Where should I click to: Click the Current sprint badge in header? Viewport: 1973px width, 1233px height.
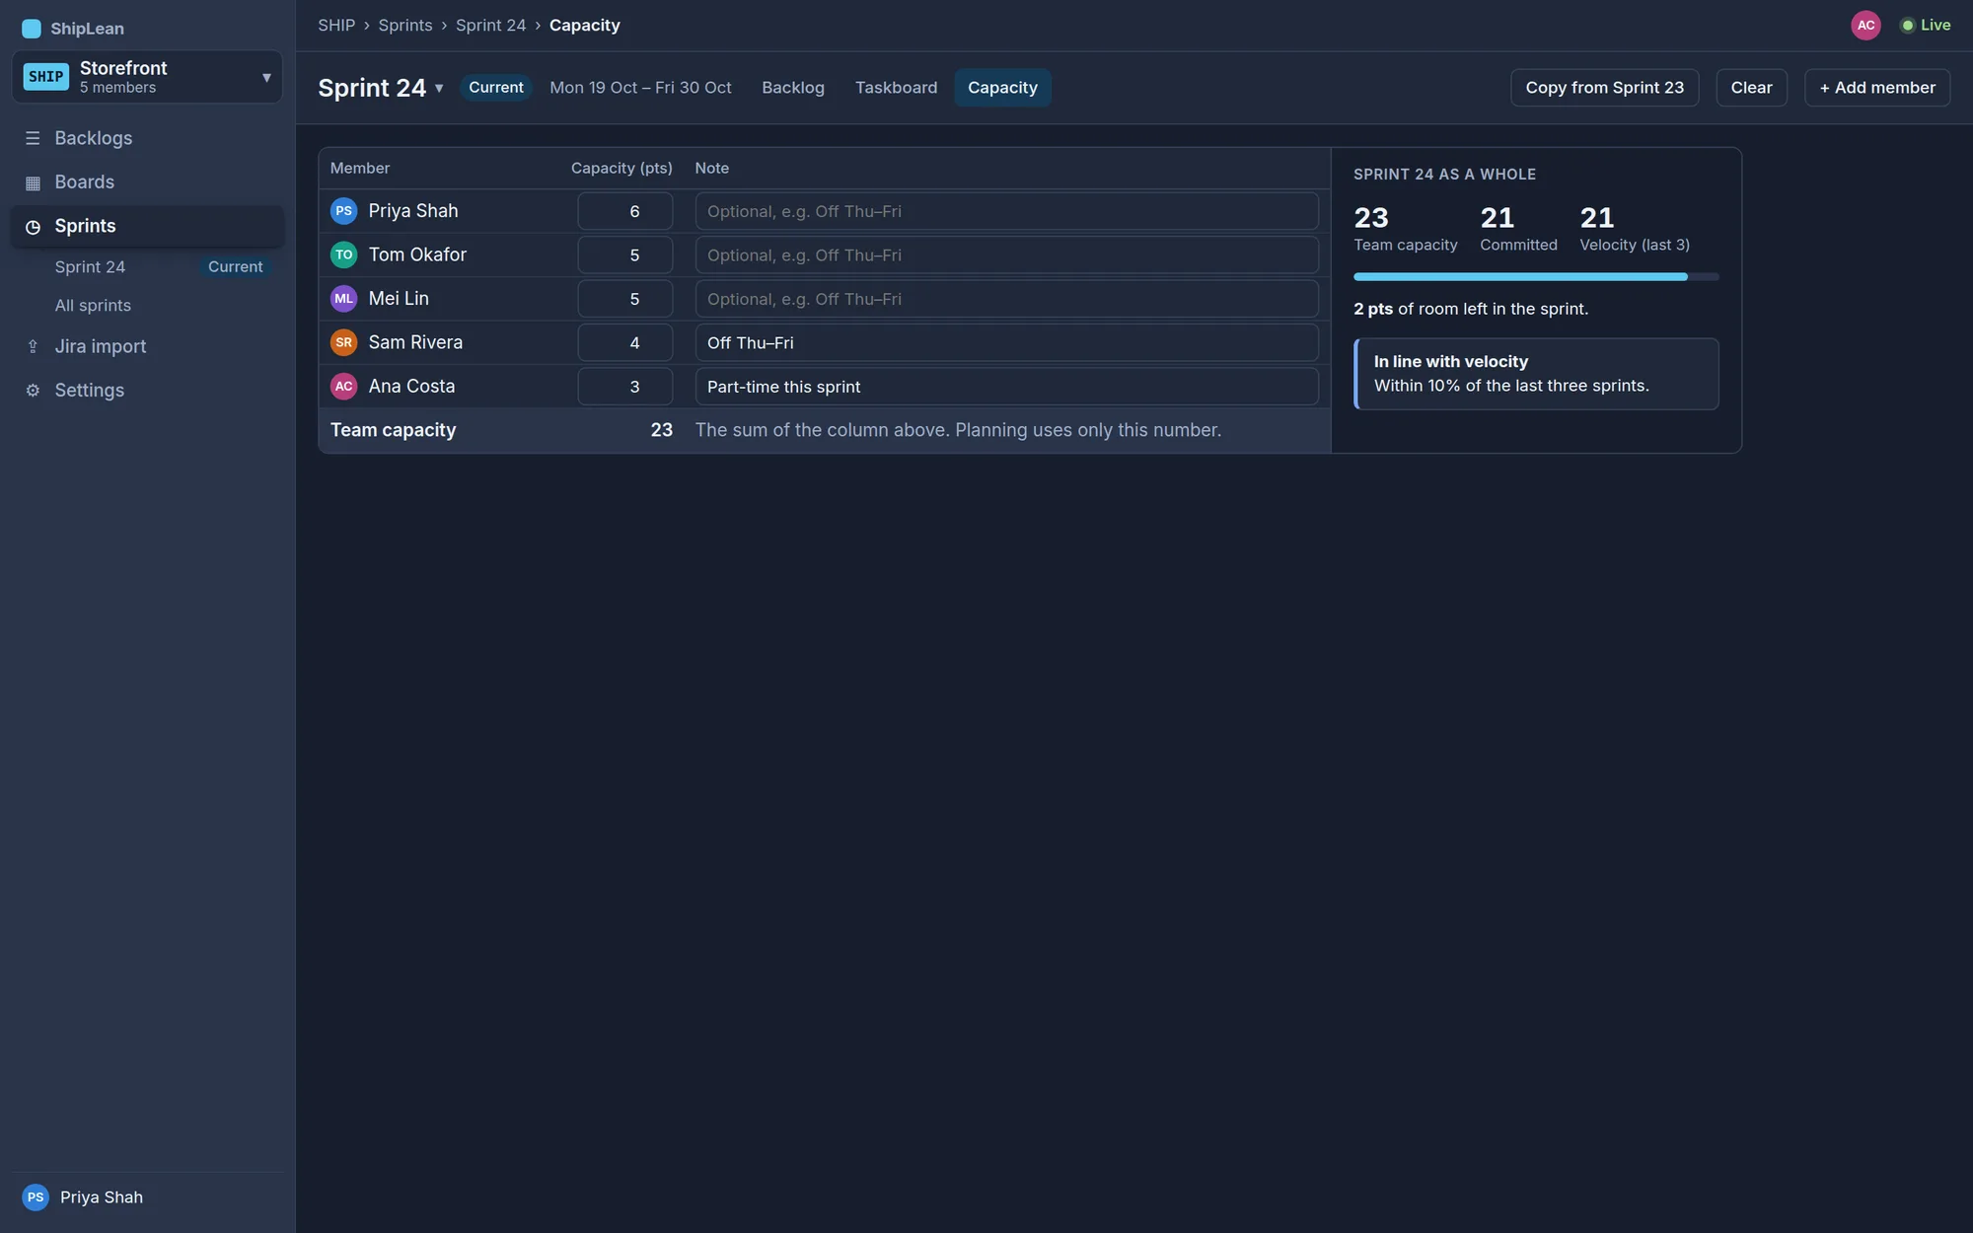[x=495, y=88]
